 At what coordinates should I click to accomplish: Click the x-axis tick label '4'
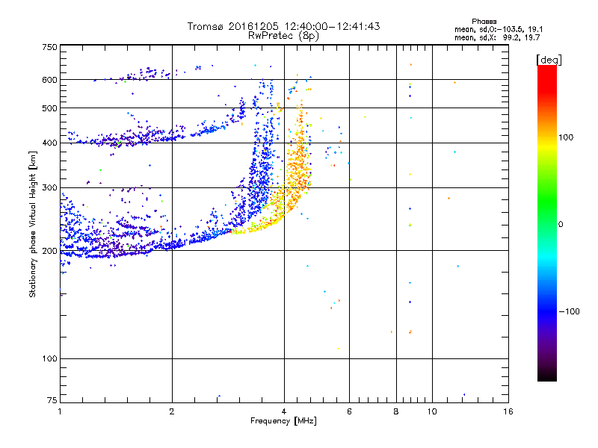(284, 411)
